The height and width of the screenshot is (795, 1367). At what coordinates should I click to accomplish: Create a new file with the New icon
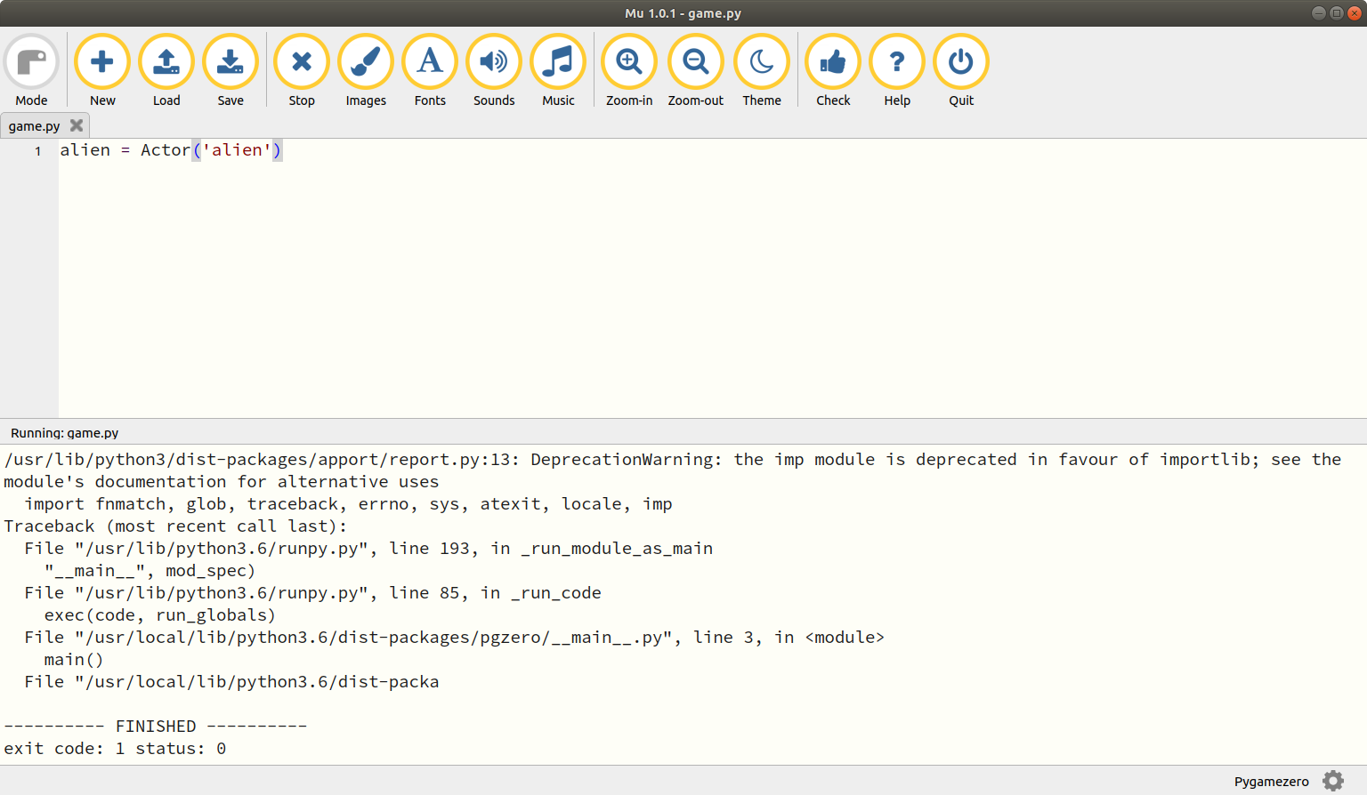click(102, 61)
